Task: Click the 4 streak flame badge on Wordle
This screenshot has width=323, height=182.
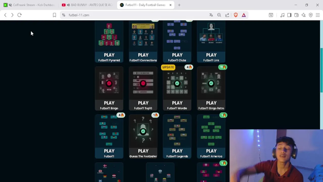Action: [189, 67]
